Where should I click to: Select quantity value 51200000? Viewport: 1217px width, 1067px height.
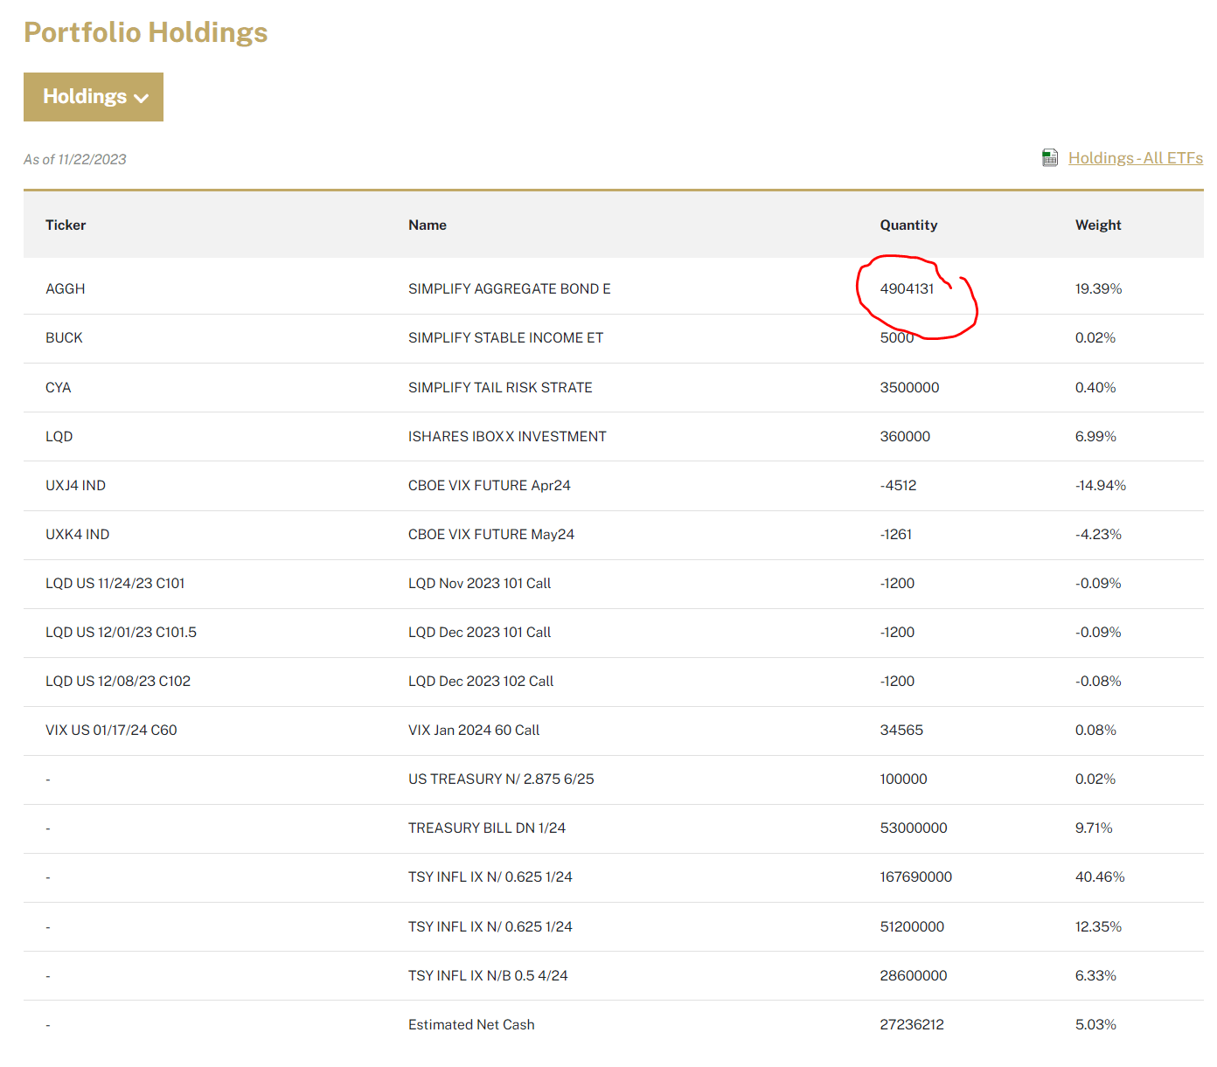[912, 926]
